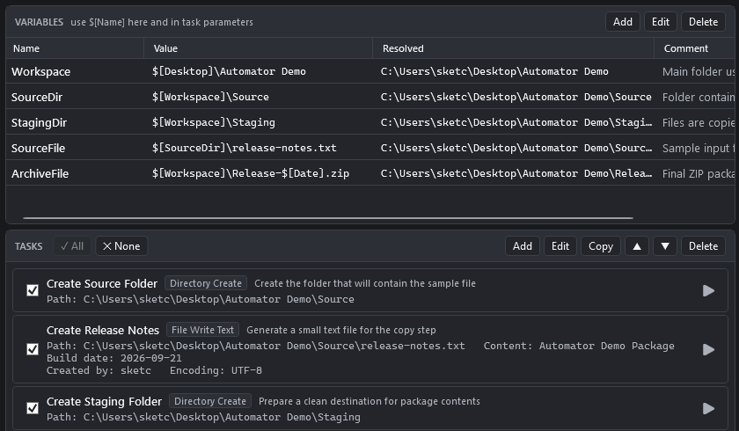The height and width of the screenshot is (431, 739).
Task: Move selected task up with triangle arrow
Action: click(637, 246)
